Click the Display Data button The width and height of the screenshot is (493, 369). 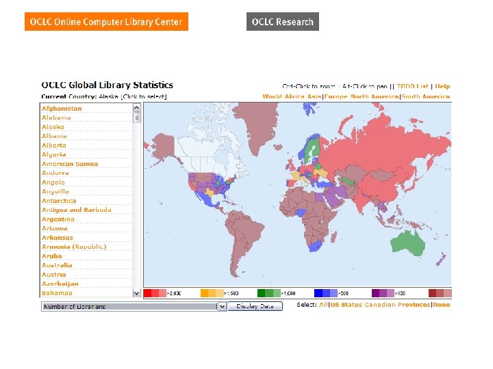pos(255,306)
